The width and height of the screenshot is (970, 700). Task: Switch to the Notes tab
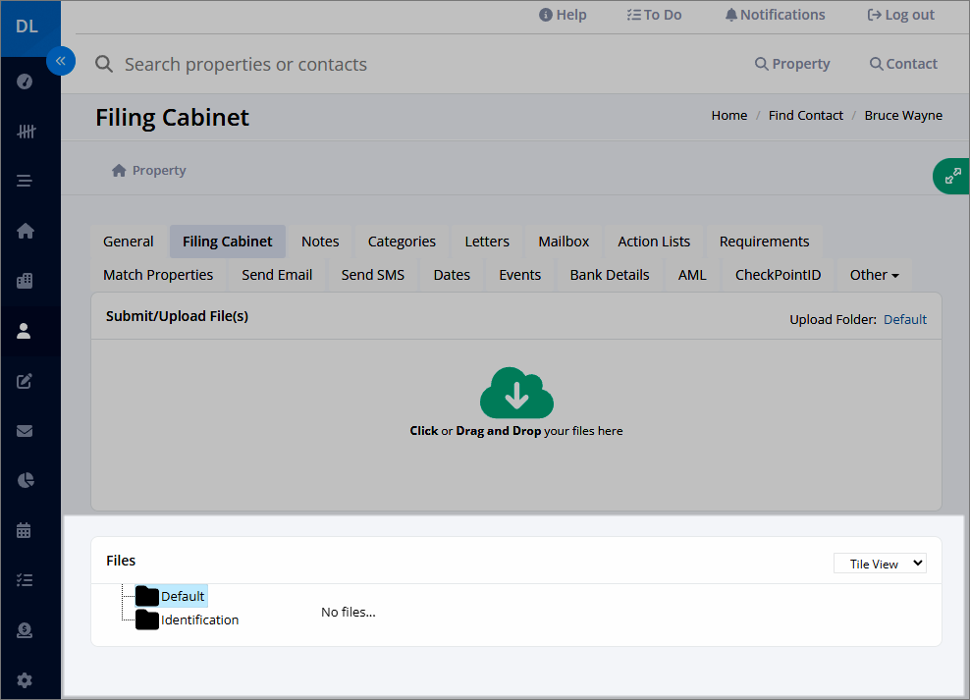pyautogui.click(x=320, y=242)
